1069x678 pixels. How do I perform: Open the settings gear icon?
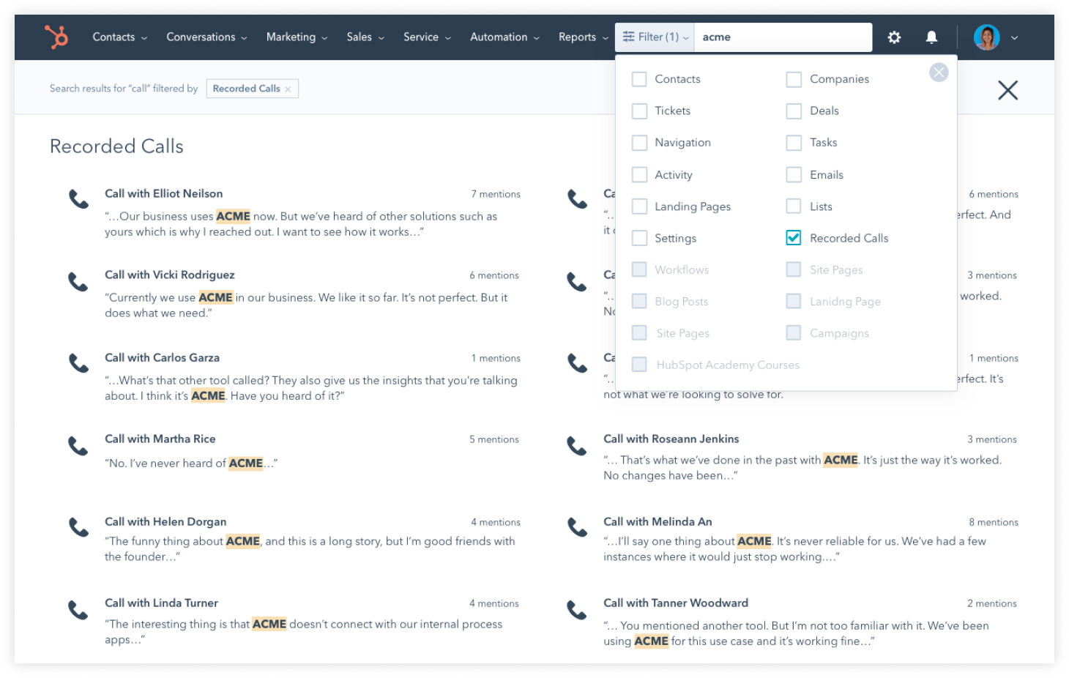click(894, 37)
